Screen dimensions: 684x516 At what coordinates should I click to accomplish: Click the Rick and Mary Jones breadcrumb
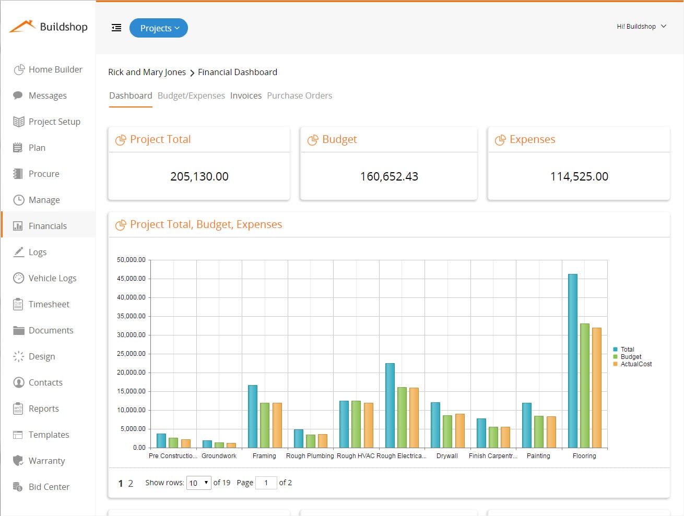point(147,72)
